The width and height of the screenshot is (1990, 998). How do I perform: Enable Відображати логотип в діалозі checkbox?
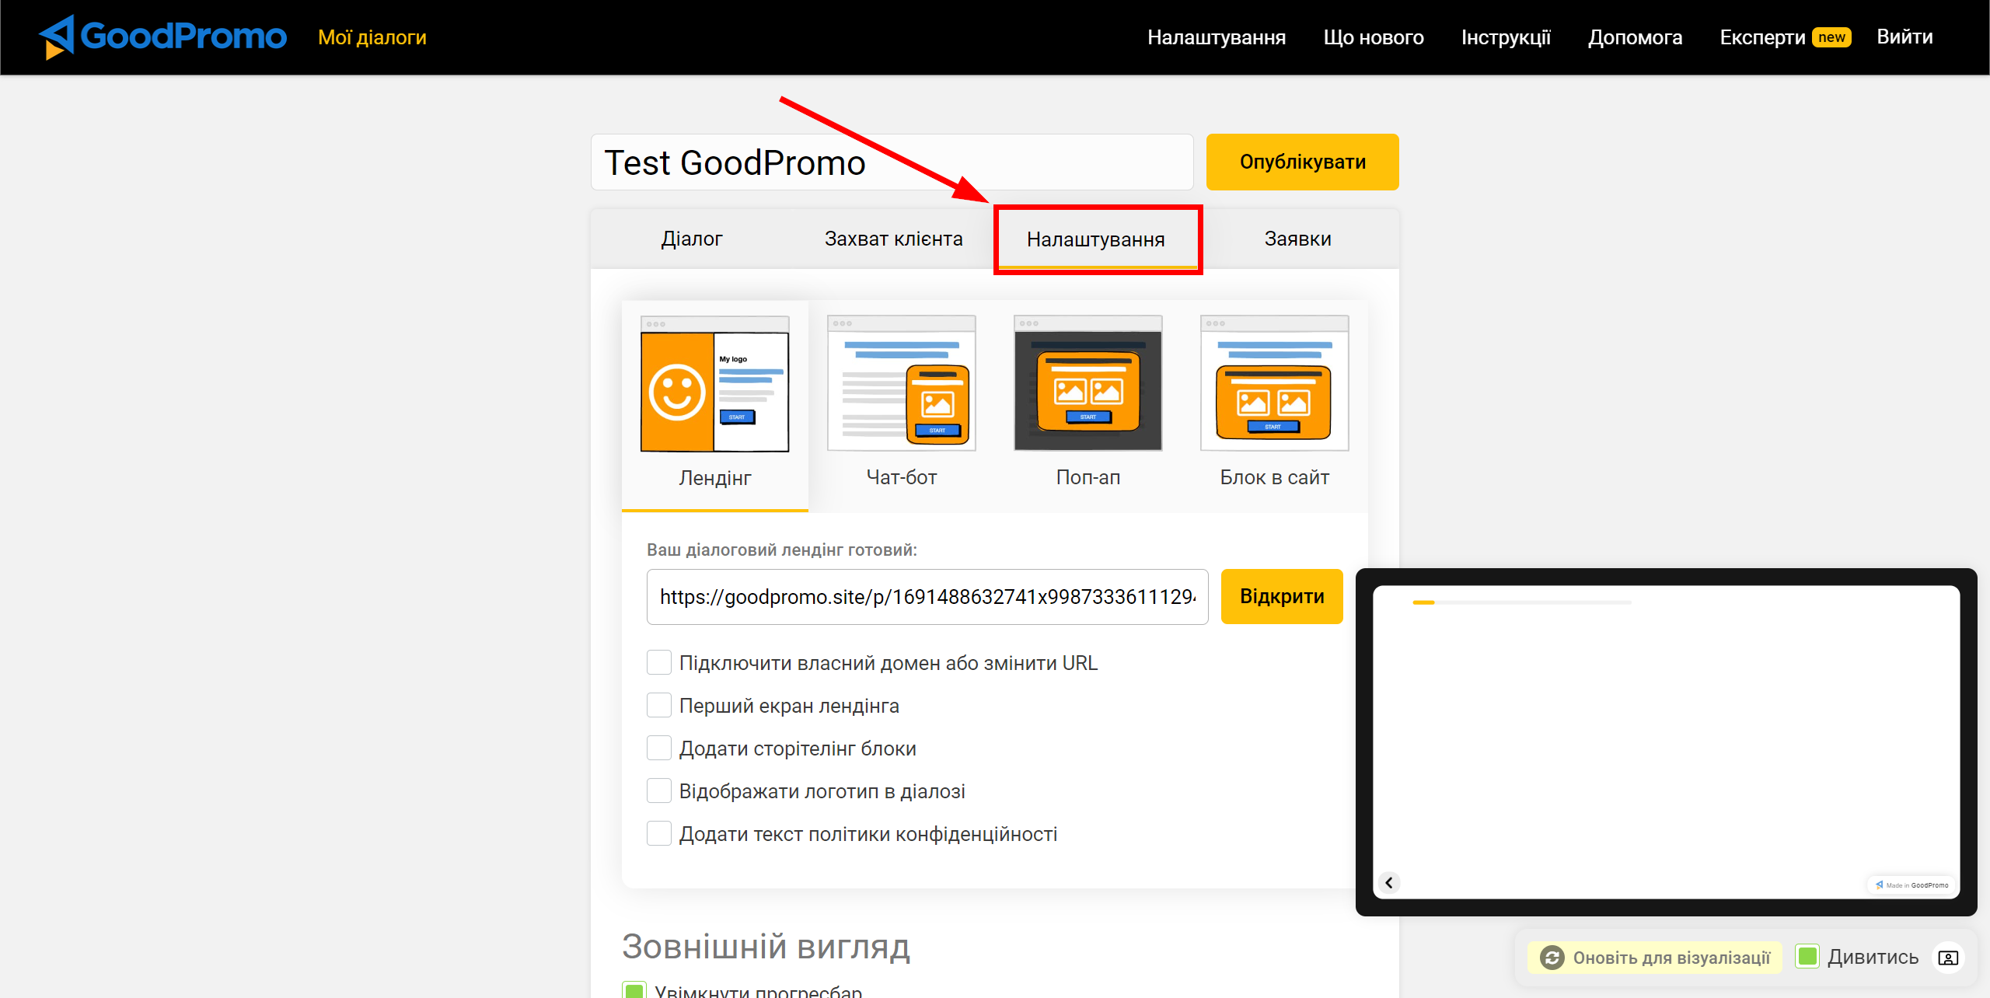click(659, 791)
